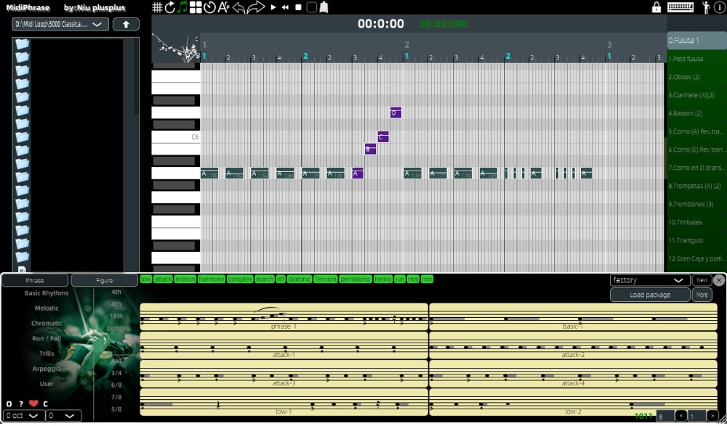Open the metronome timer icon

point(209,7)
